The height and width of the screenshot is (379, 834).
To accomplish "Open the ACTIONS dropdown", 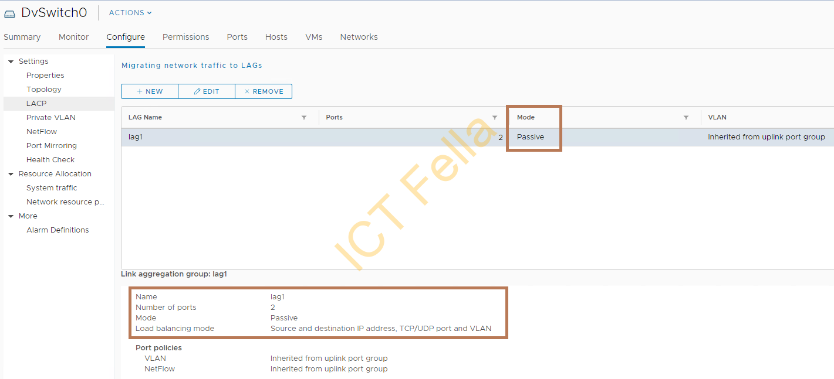I will click(x=129, y=12).
